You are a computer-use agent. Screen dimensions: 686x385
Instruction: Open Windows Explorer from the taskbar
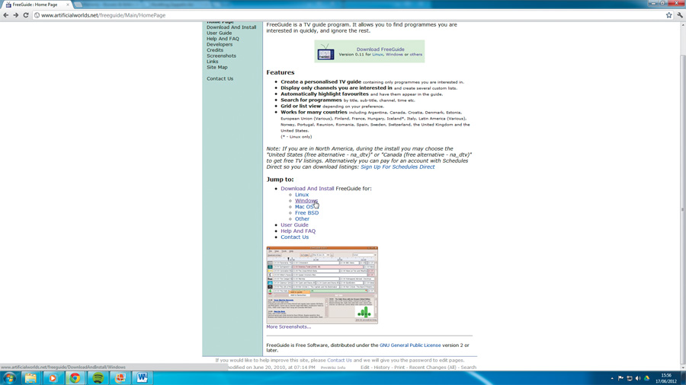[30, 378]
